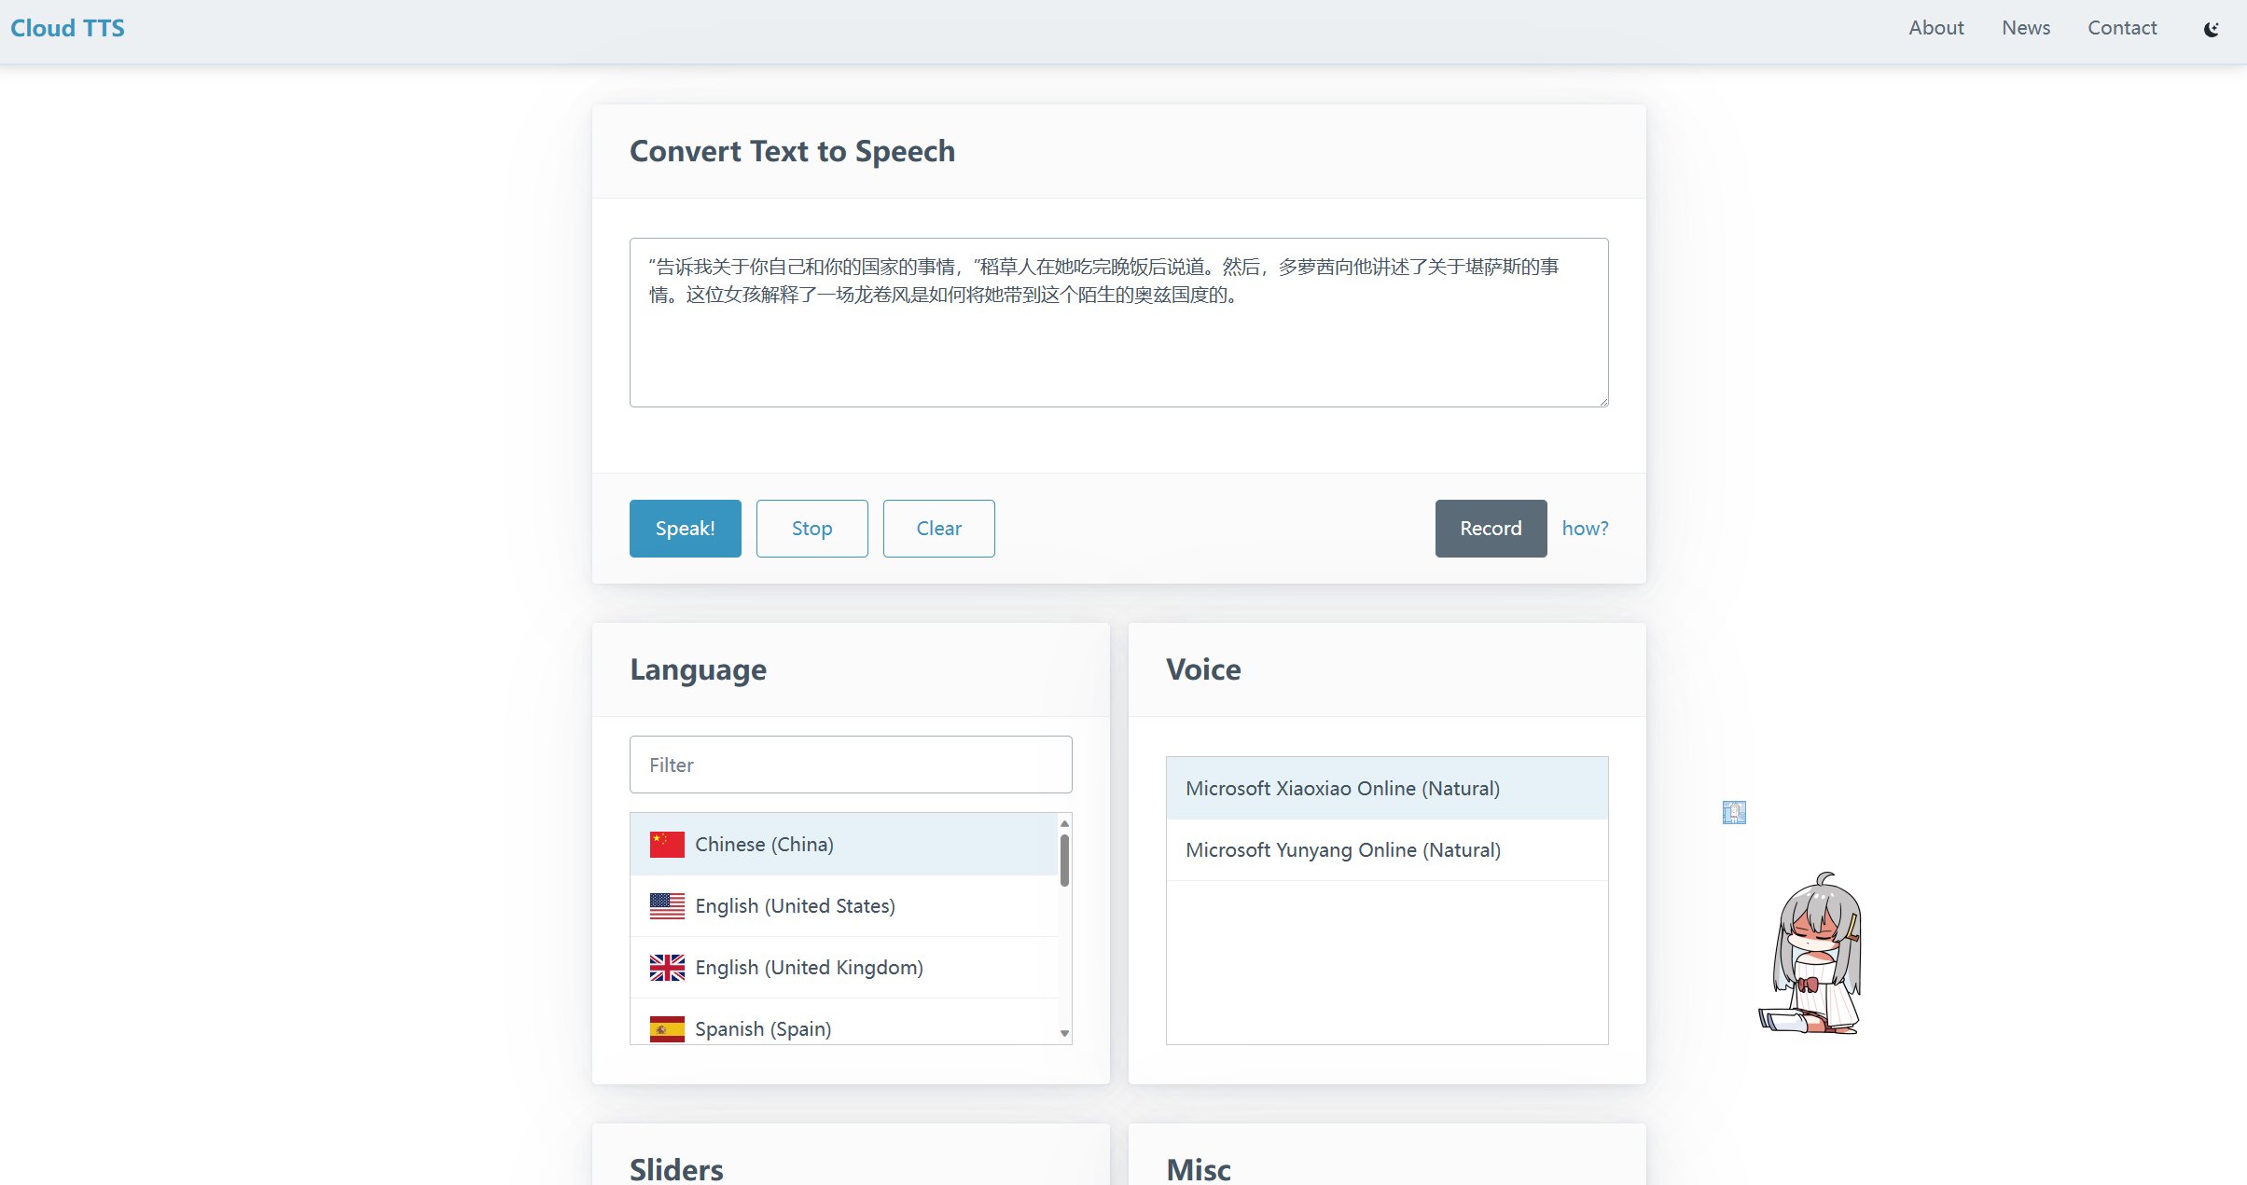Open the News page

[2024, 28]
